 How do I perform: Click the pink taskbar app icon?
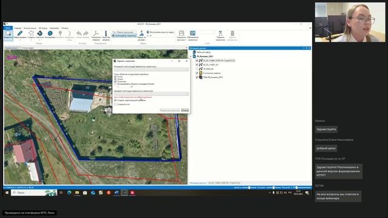132,193
